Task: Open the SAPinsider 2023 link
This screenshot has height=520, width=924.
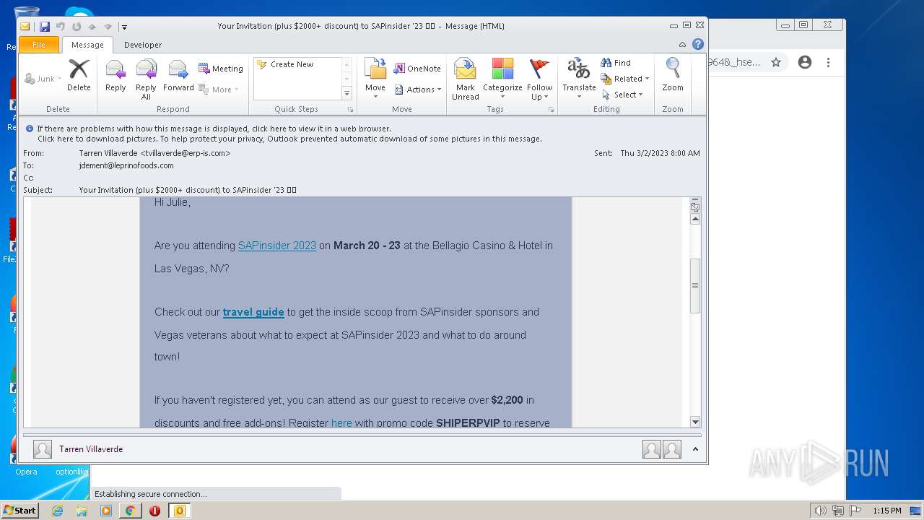Action: click(x=277, y=246)
